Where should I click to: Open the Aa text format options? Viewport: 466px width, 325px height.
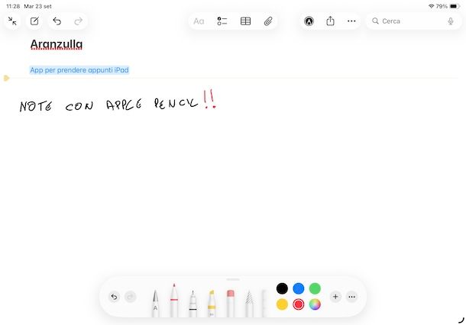tap(199, 21)
